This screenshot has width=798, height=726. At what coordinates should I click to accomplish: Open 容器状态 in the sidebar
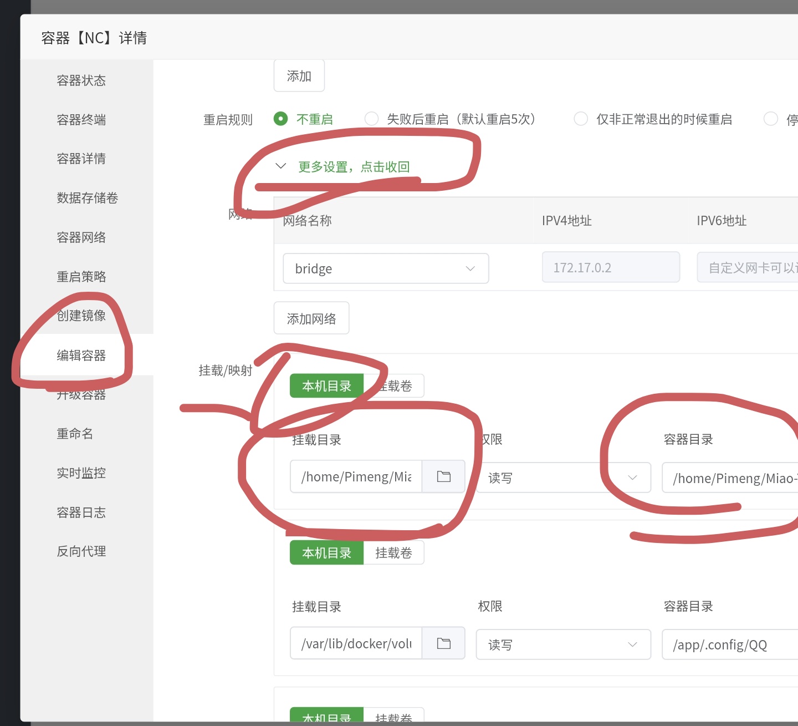coord(81,80)
